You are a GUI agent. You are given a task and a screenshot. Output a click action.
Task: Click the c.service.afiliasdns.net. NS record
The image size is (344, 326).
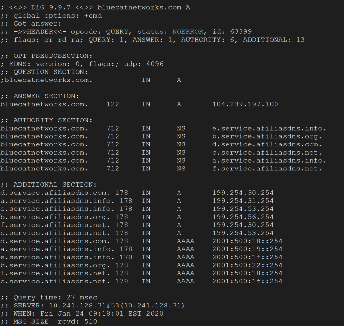(x=161, y=153)
